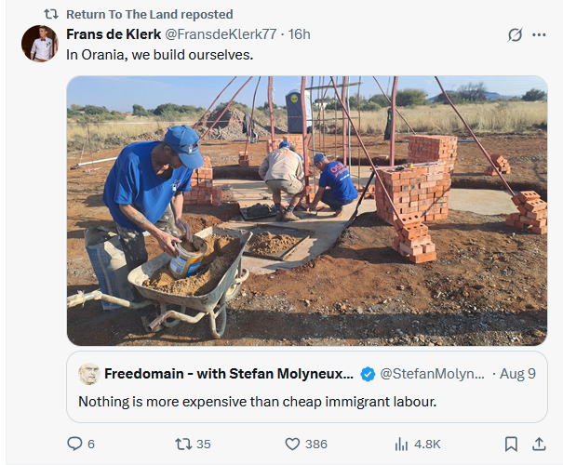563x465 pixels.
Task: Click the Freedomain quoted account name
Action: [x=229, y=374]
